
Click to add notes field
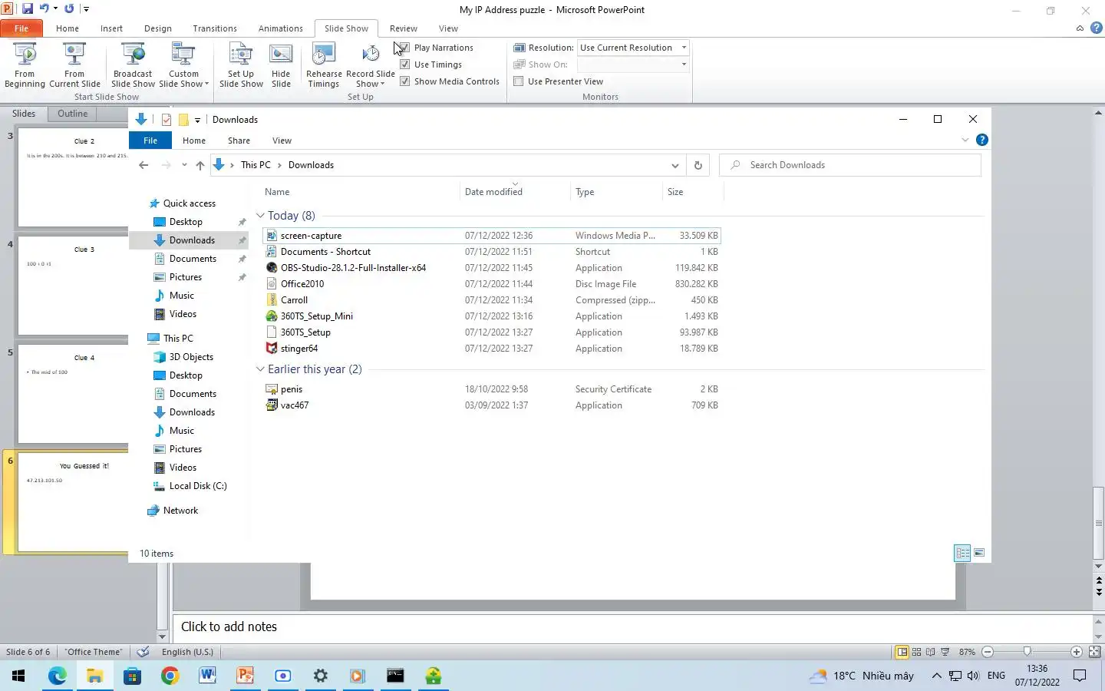(632, 627)
